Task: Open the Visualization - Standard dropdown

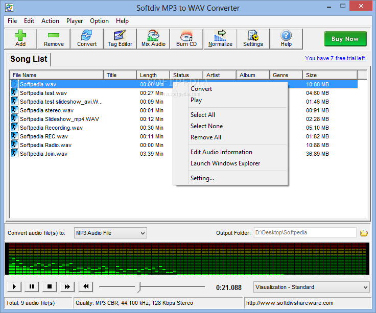Action: tap(311, 287)
